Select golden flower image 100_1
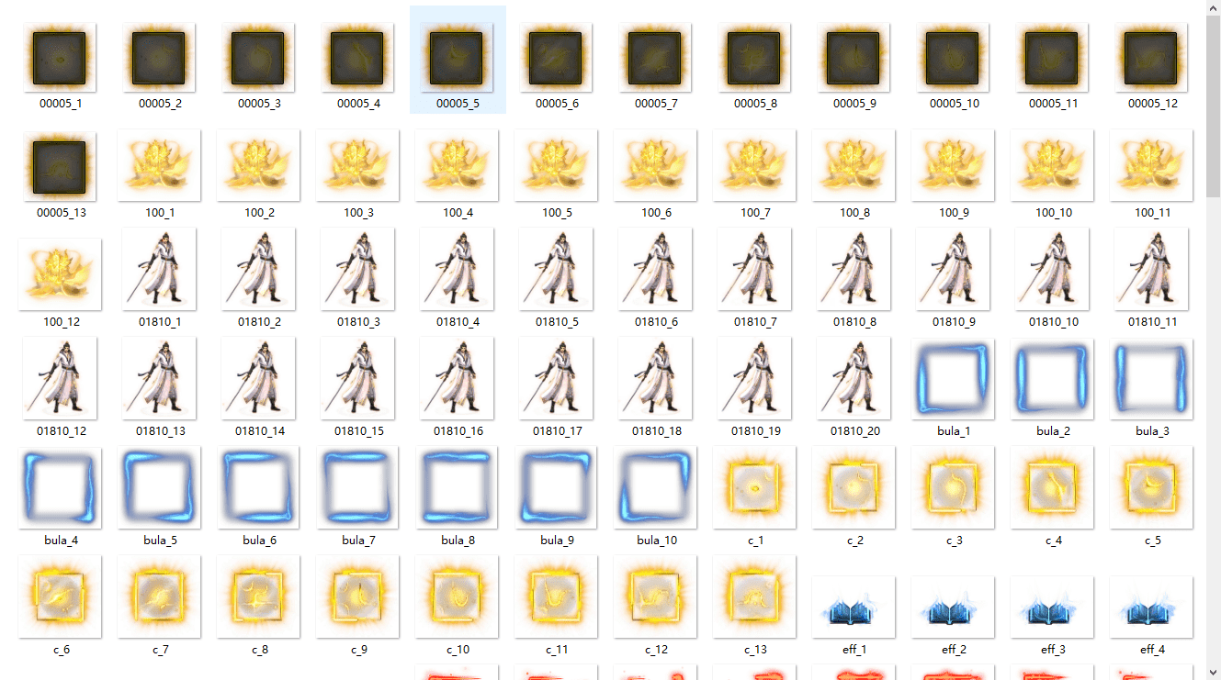The width and height of the screenshot is (1221, 680). click(x=159, y=166)
